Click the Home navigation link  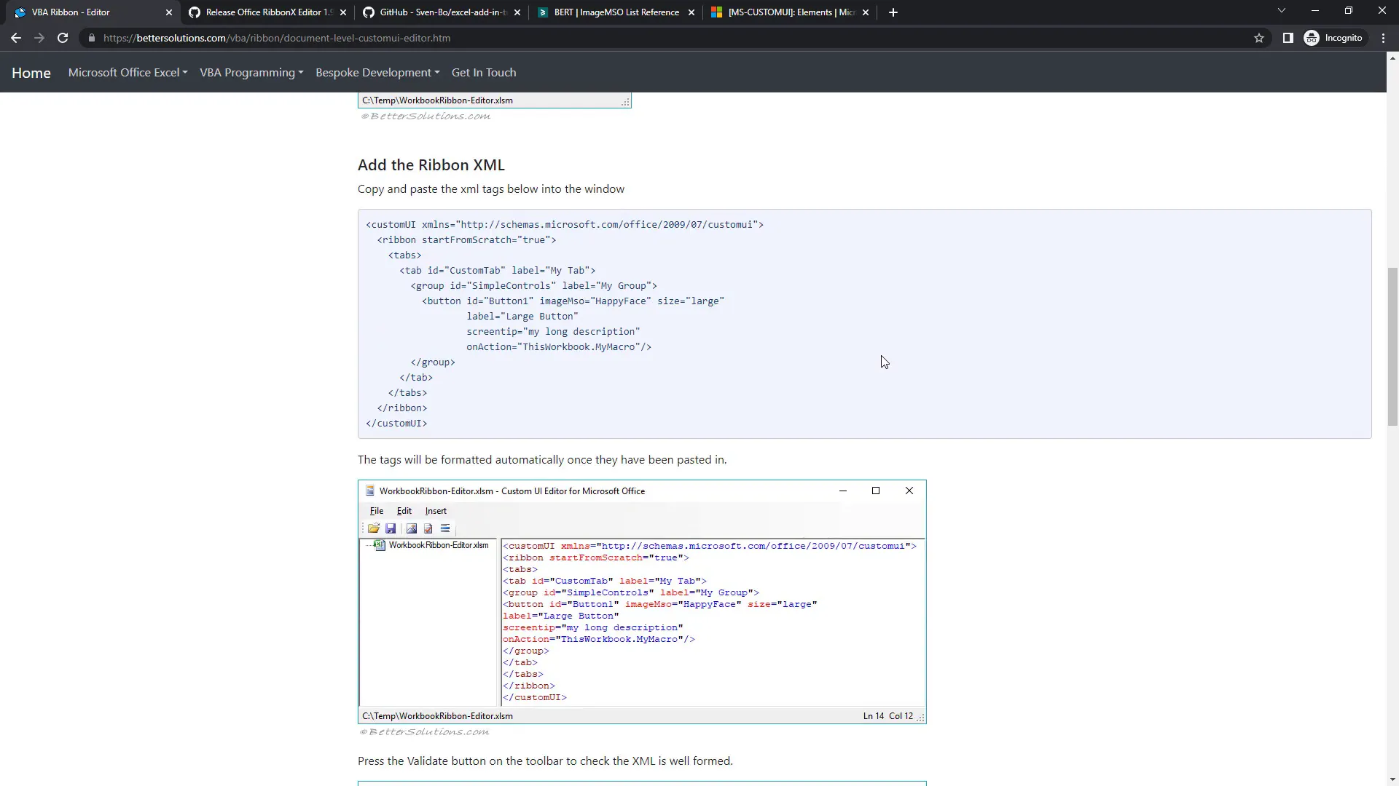click(x=31, y=72)
